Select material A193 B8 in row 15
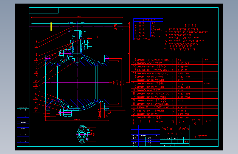 coord(183,70)
